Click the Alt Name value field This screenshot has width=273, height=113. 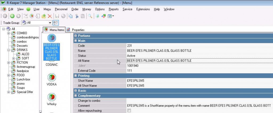pyautogui.click(x=200, y=61)
